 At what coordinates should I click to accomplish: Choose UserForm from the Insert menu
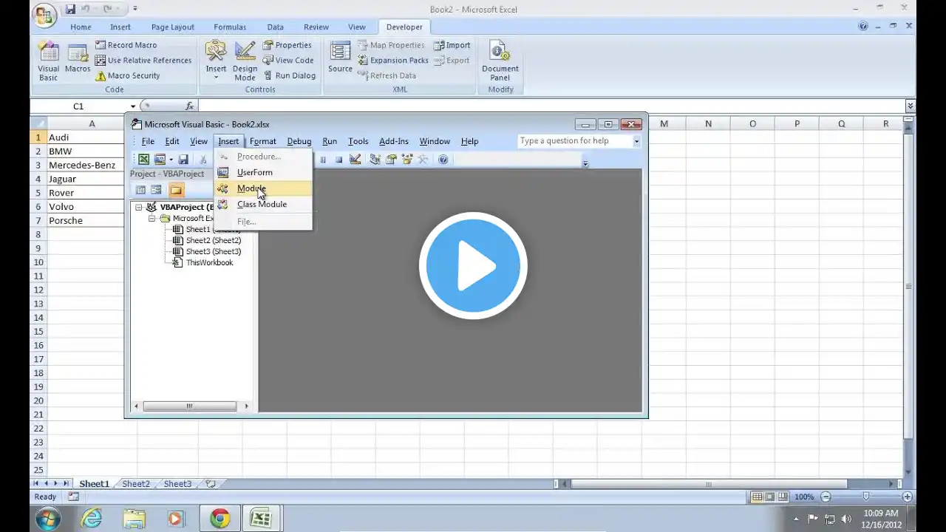(x=263, y=172)
